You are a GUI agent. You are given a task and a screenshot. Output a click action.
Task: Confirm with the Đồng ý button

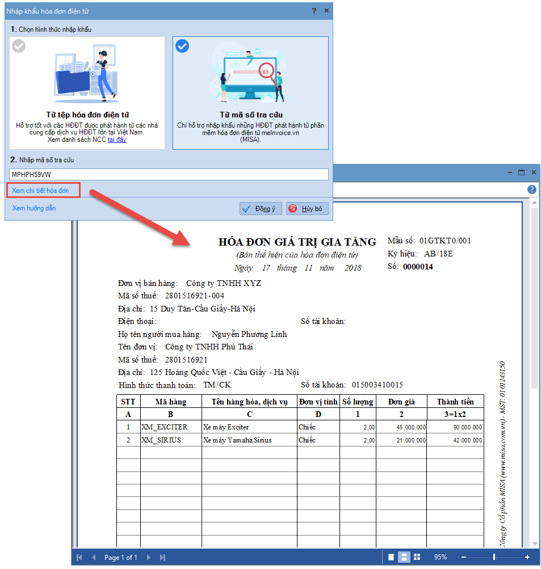(261, 209)
